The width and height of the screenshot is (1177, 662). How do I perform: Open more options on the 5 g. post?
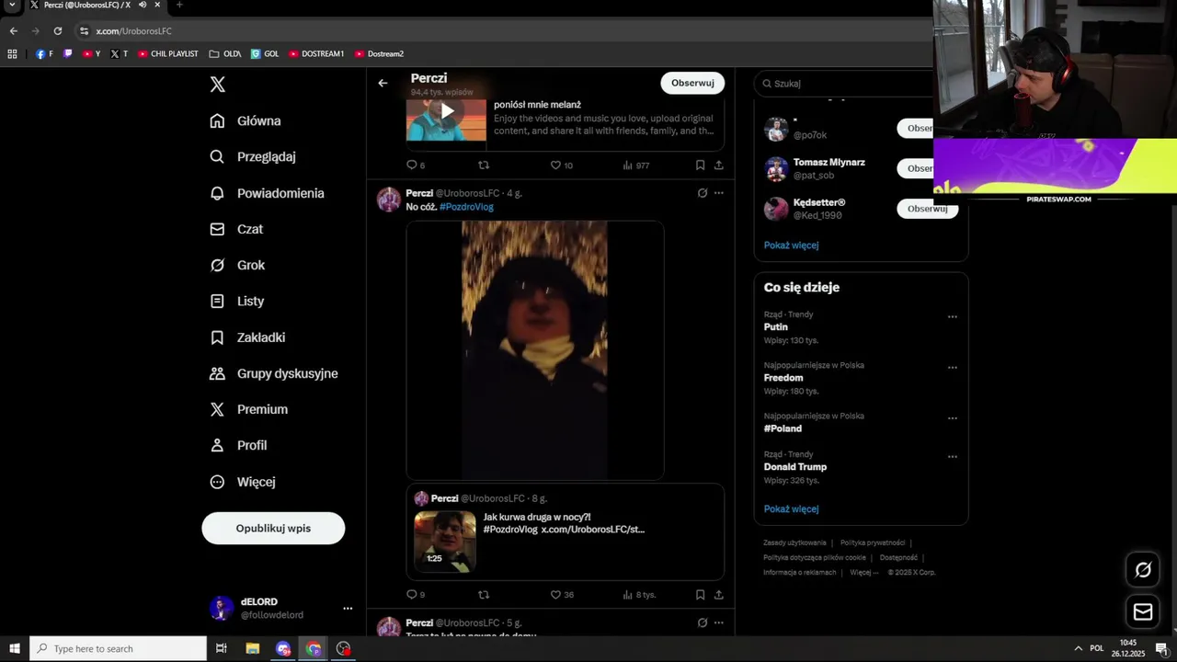tap(719, 622)
